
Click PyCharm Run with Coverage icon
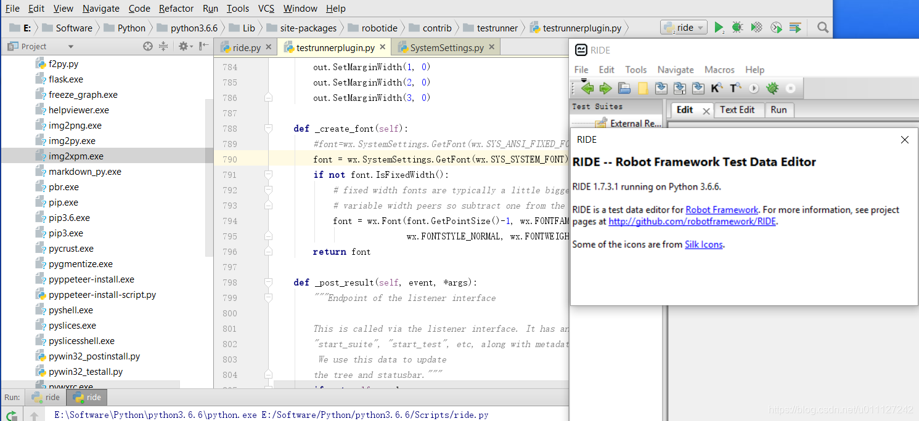(757, 27)
